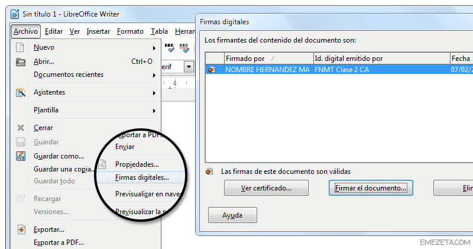The height and width of the screenshot is (249, 473).
Task: Click the Asistentes wizard icon
Action: click(x=21, y=92)
